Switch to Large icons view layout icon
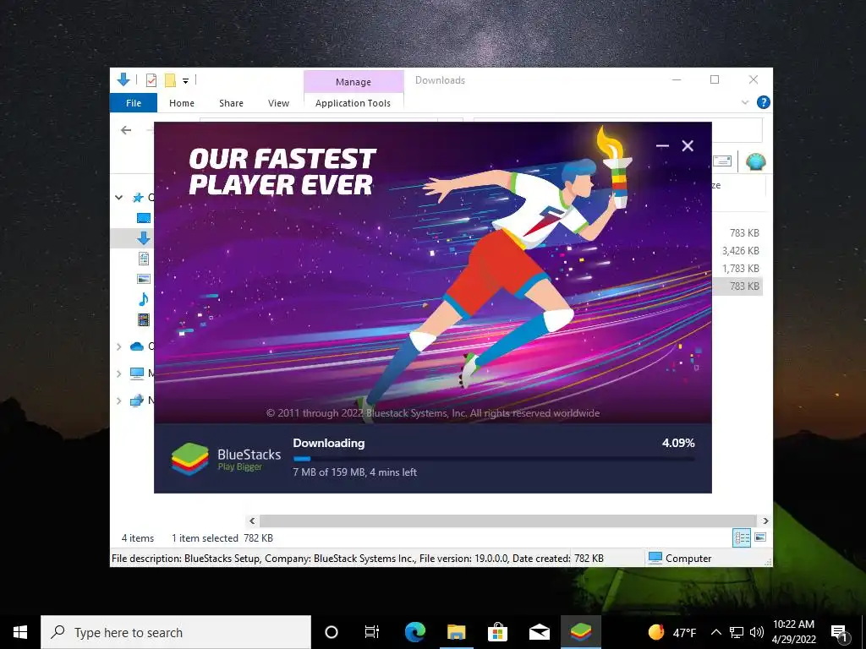866x649 pixels. click(x=760, y=537)
